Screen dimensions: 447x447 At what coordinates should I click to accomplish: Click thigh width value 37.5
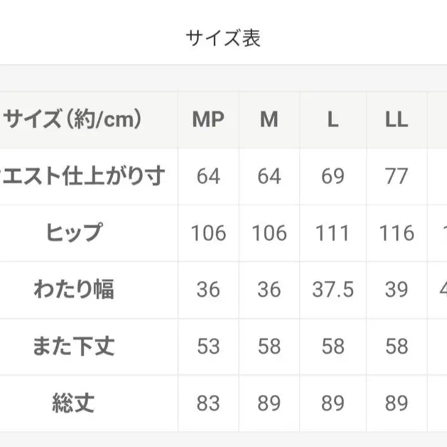tap(333, 289)
